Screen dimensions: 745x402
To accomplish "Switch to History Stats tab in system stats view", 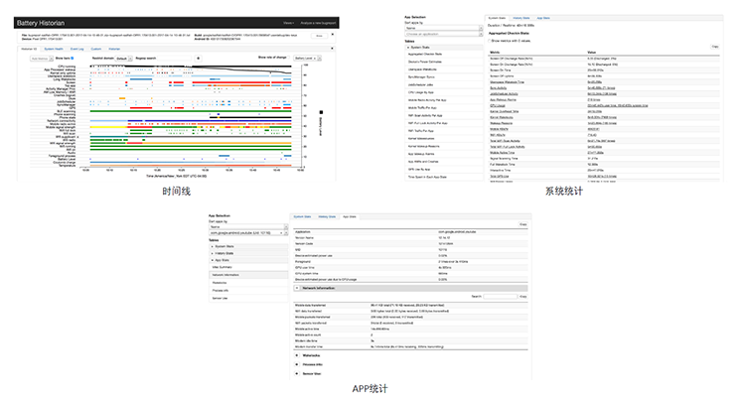I will 521,18.
